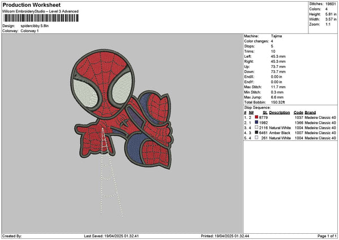Viewport: 339px width, 240px height.
Task: Select the white swatch for thread 261
Action: click(257, 138)
